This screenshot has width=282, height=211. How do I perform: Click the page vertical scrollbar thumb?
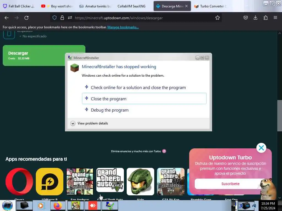click(280, 116)
